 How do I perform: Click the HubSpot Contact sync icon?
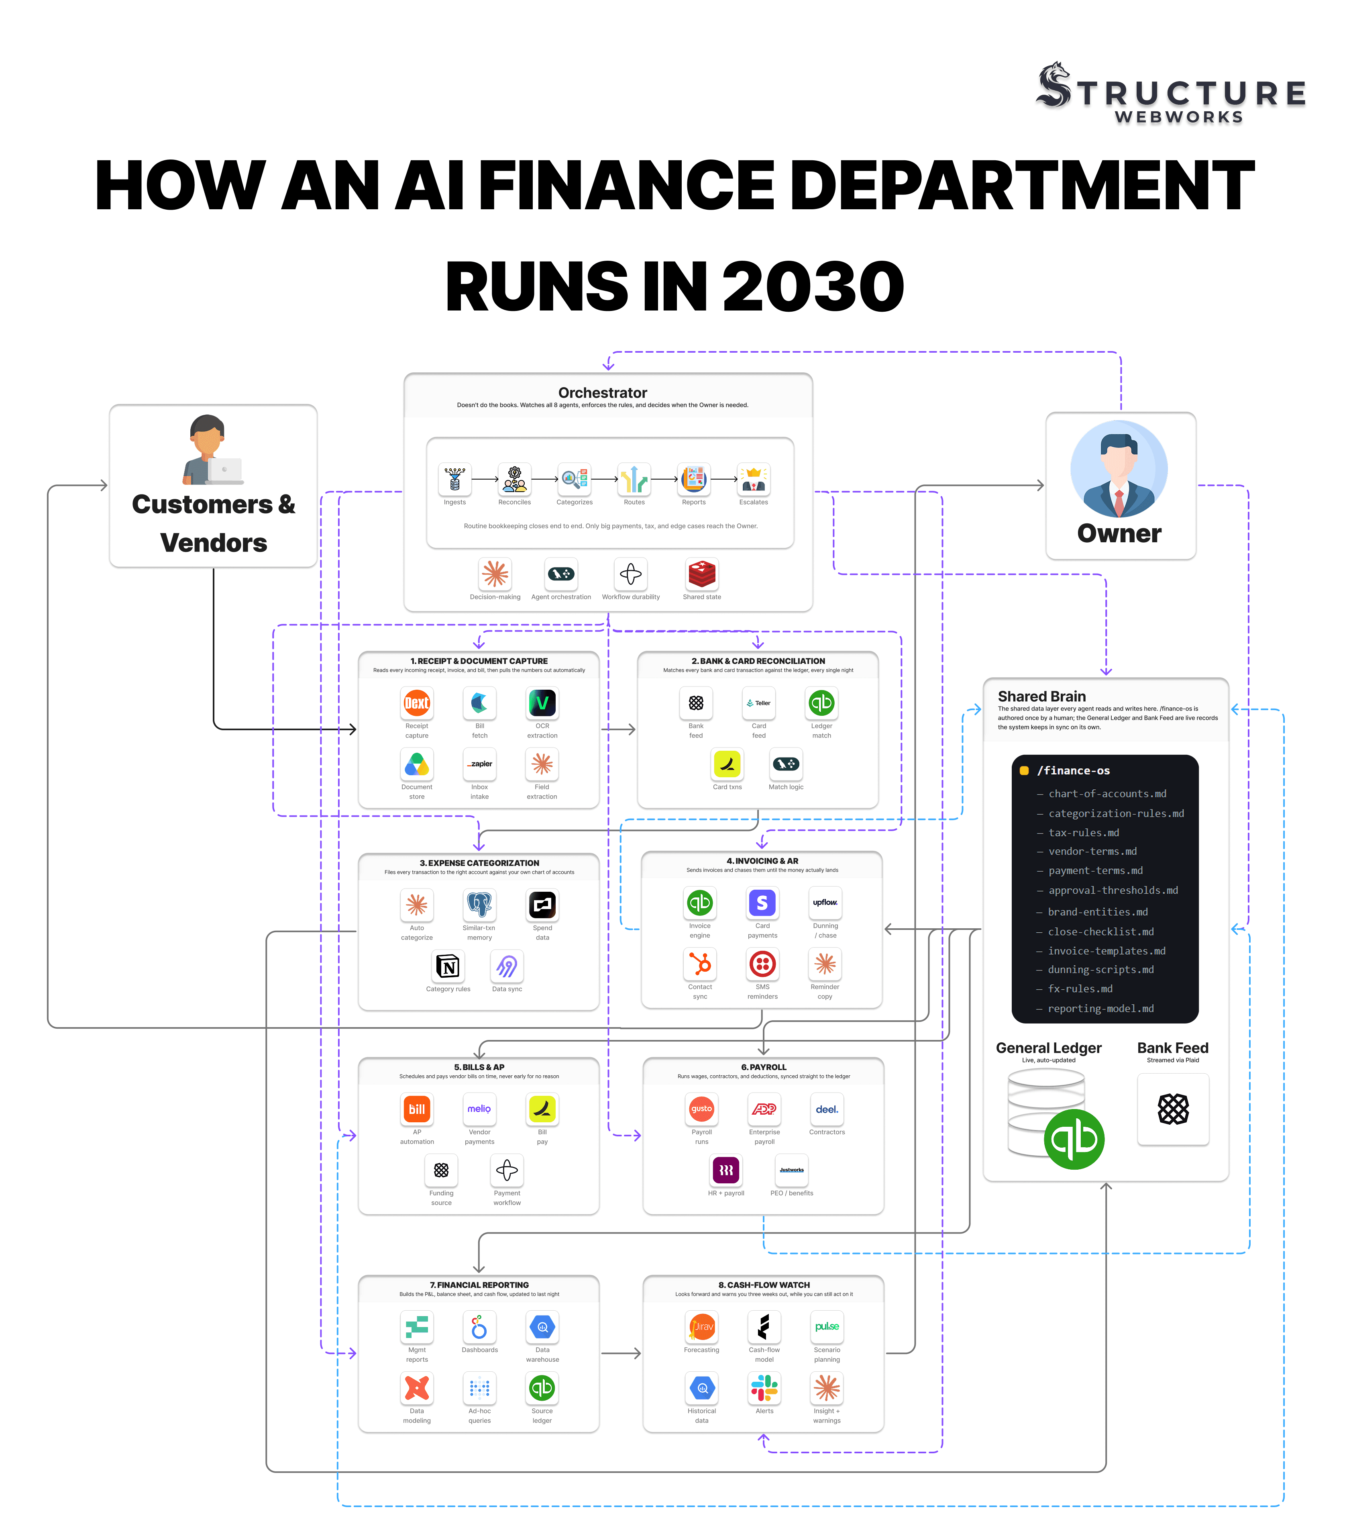(699, 964)
